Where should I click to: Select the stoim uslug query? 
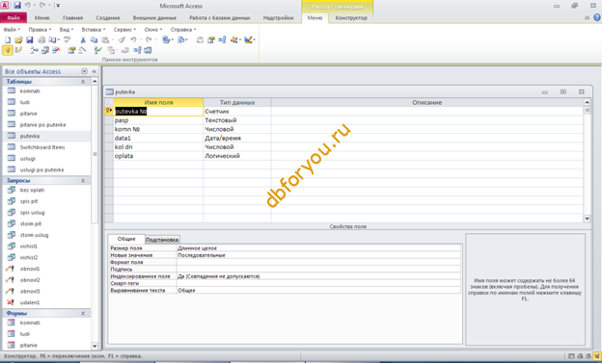point(34,235)
